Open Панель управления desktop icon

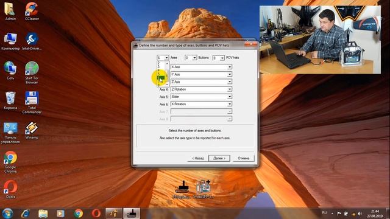click(x=10, y=132)
